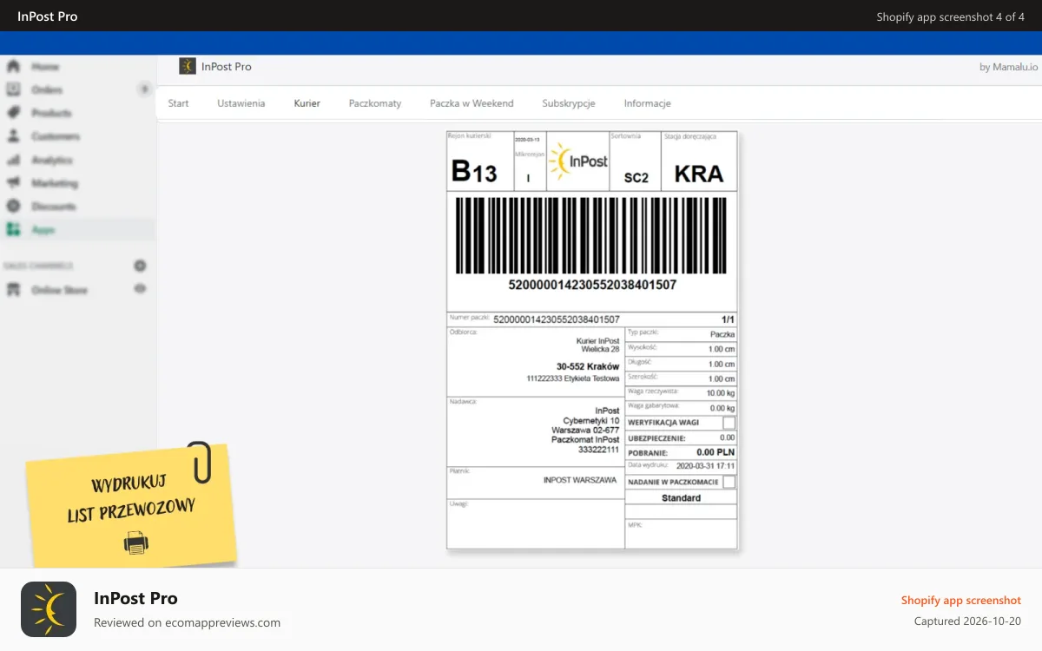Switch to the Paczka w Weekend tab

pos(472,103)
